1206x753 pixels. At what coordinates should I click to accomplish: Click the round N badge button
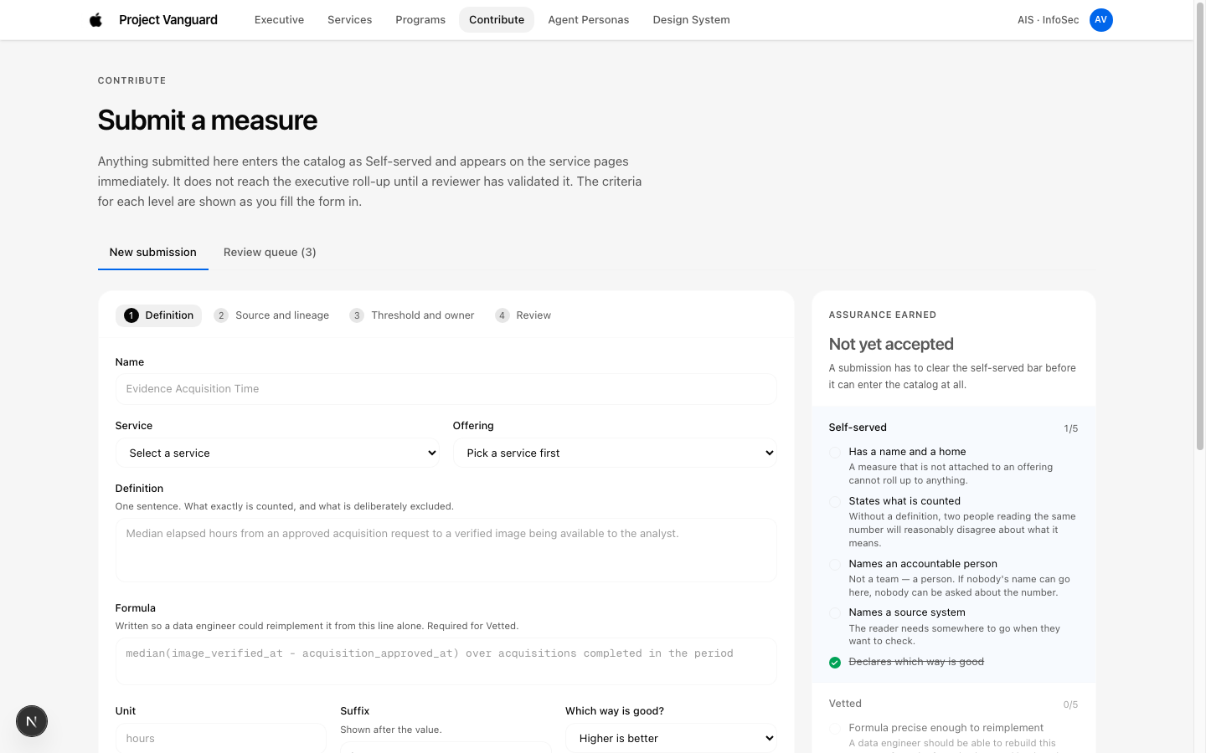click(32, 721)
